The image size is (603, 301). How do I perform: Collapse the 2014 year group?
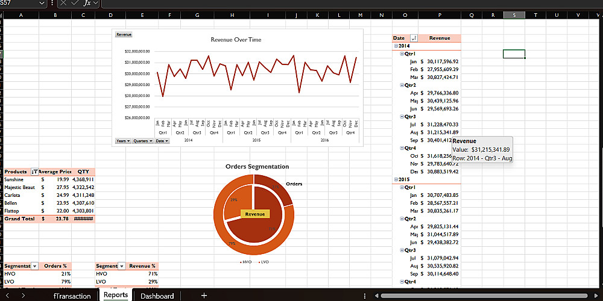tap(396, 46)
